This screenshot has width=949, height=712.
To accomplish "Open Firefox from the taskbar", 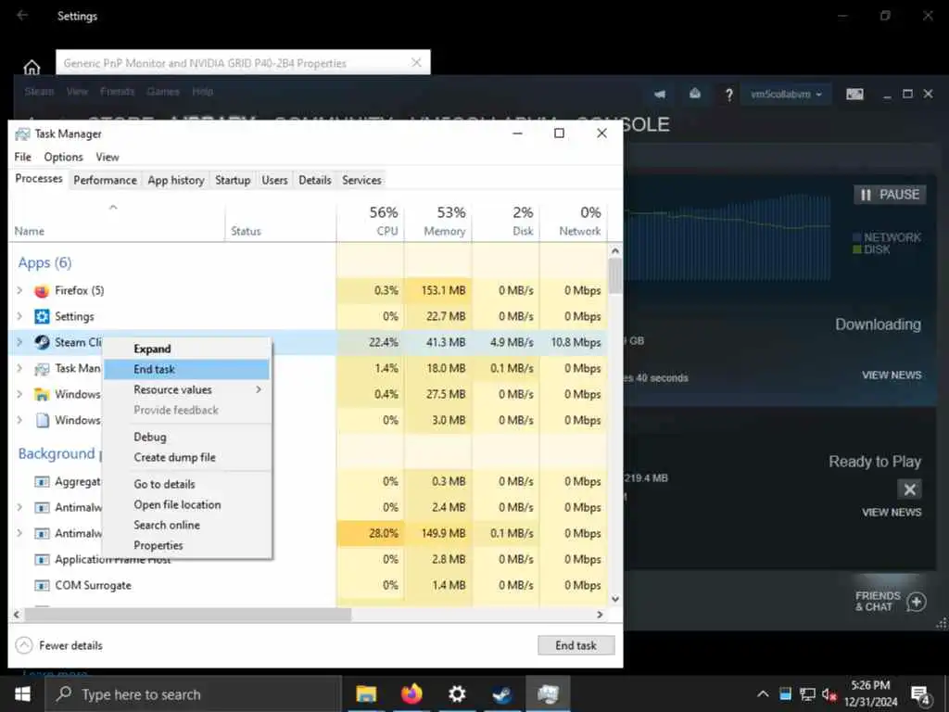I will tap(411, 693).
